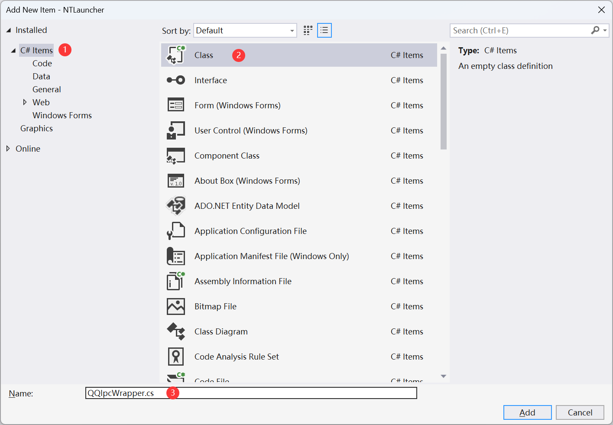Choose Code Analysis Rule Set icon
613x425 pixels.
coord(176,357)
